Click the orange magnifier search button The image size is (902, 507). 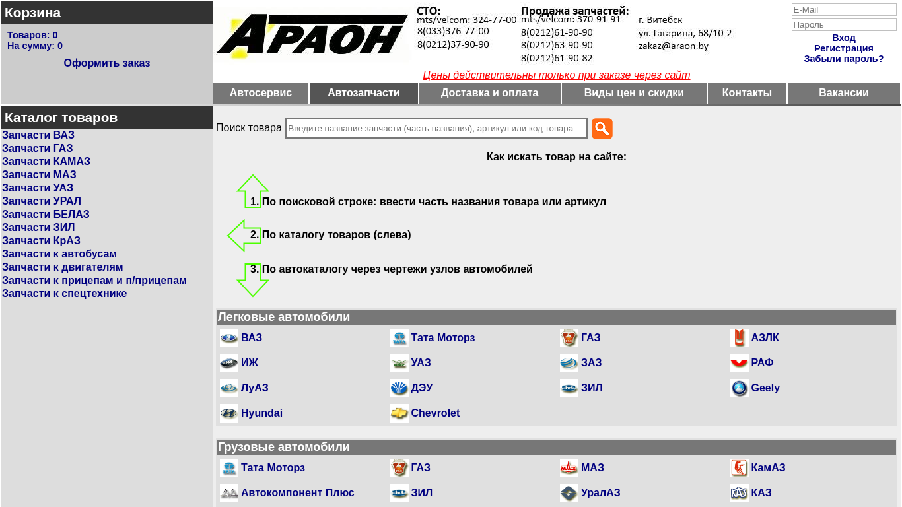point(602,129)
